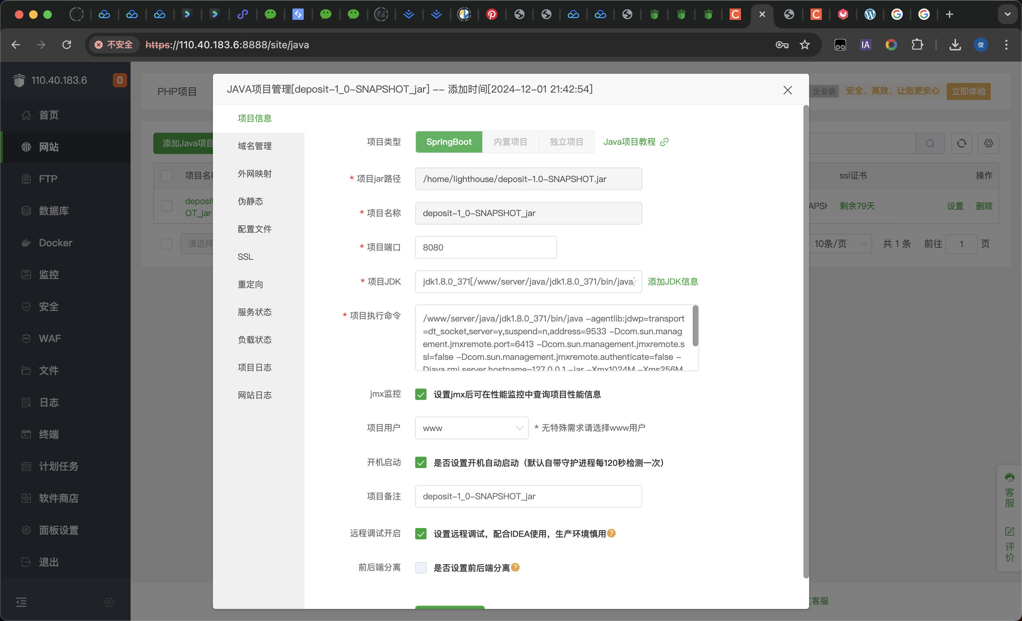Reload the page with browser refresh button
Image resolution: width=1022 pixels, height=621 pixels.
(x=67, y=44)
